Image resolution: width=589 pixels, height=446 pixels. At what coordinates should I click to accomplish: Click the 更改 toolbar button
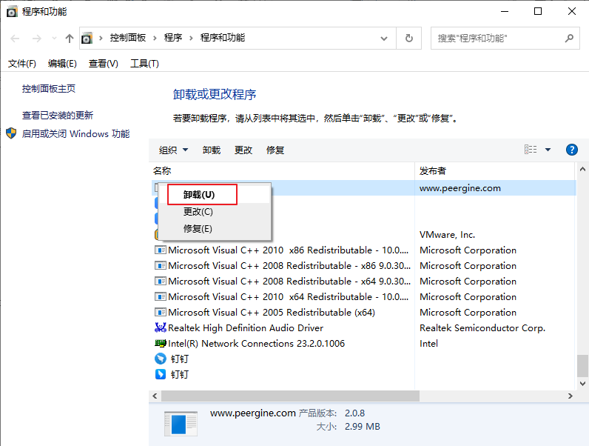click(243, 150)
